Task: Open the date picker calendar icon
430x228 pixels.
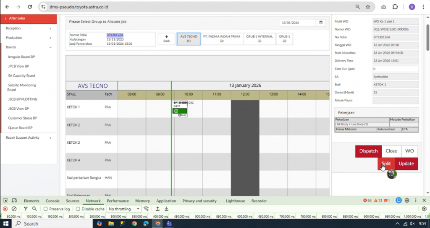Action: (x=320, y=23)
